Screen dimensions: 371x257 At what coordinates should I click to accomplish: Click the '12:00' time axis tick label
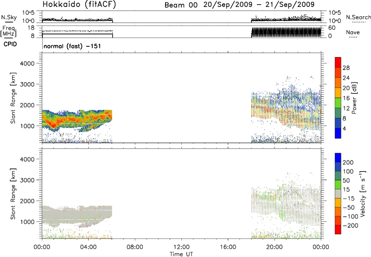point(181,247)
